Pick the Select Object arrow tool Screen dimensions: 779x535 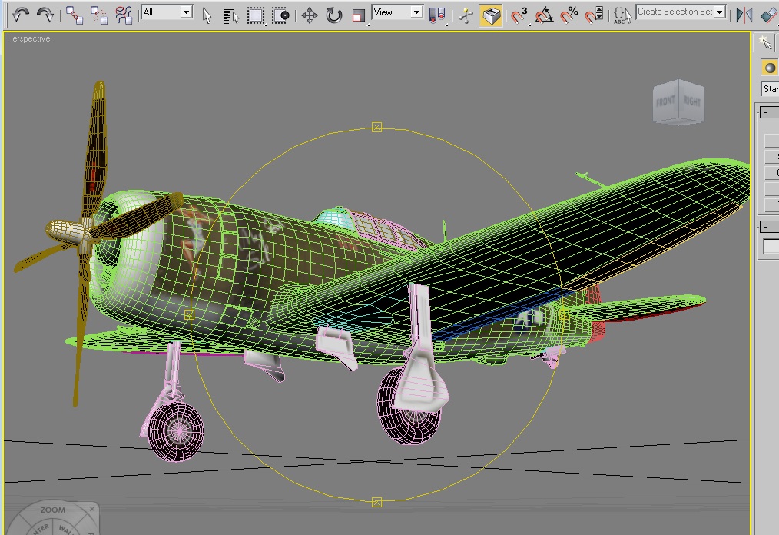click(207, 15)
